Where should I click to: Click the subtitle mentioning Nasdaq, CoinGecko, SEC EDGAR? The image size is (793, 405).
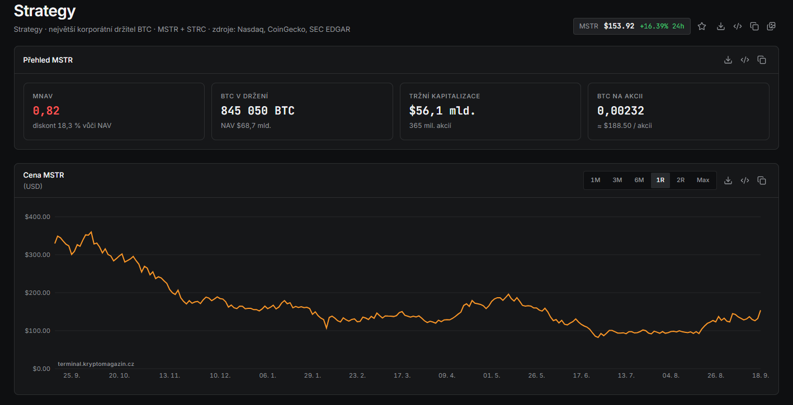pos(182,29)
